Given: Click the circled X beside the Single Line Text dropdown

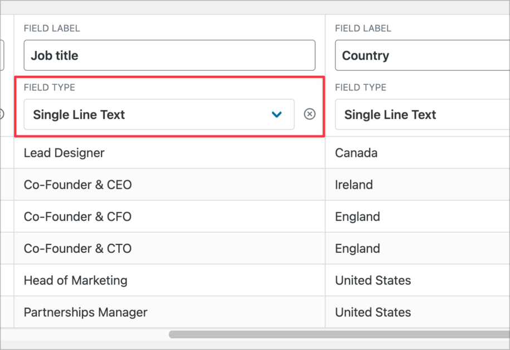Looking at the screenshot, I should coord(310,114).
